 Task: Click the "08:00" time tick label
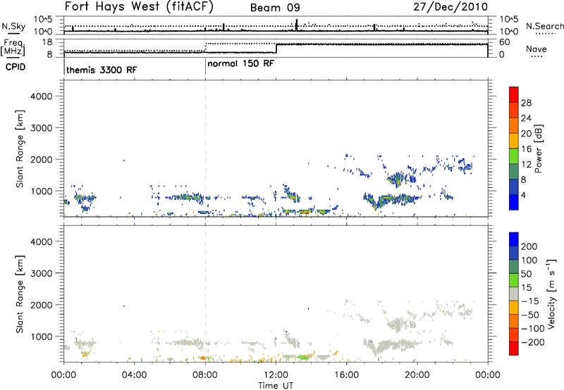pyautogui.click(x=205, y=375)
